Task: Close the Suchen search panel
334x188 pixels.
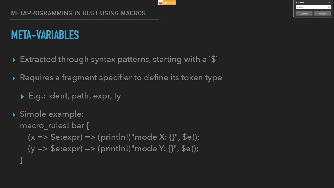Action: point(329,2)
